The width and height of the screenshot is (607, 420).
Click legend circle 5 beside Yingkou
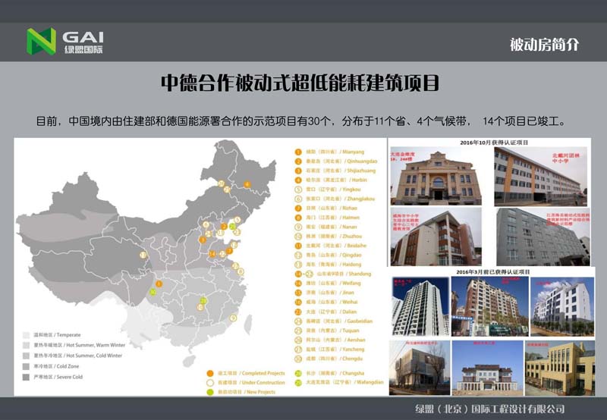(x=298, y=190)
